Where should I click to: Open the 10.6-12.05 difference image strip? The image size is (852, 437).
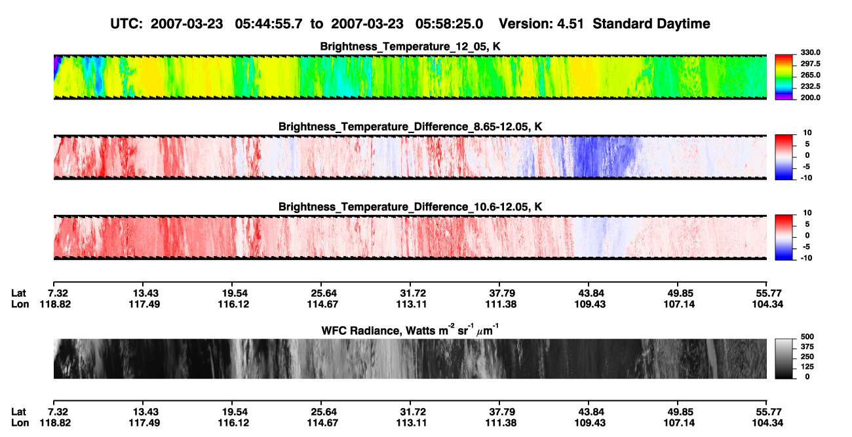point(410,238)
